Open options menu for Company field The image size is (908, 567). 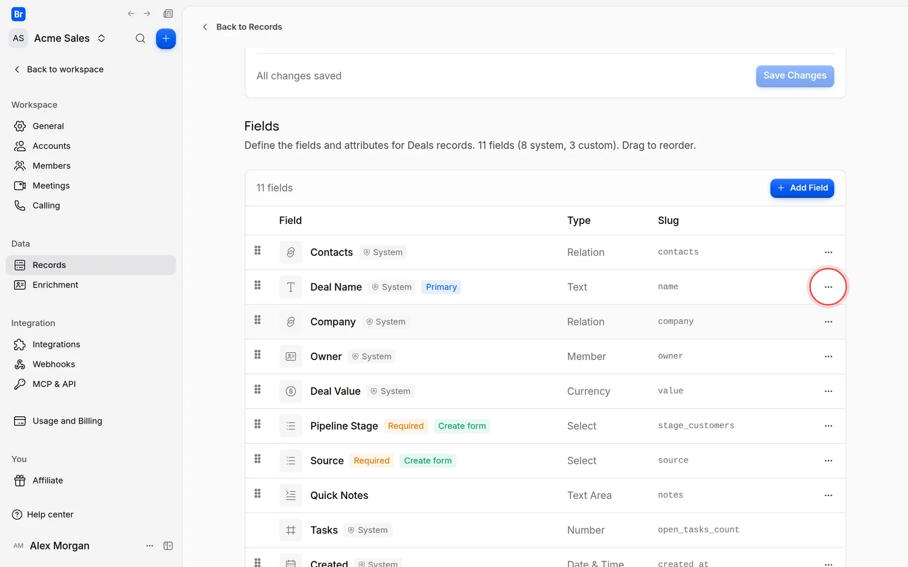pyautogui.click(x=829, y=321)
